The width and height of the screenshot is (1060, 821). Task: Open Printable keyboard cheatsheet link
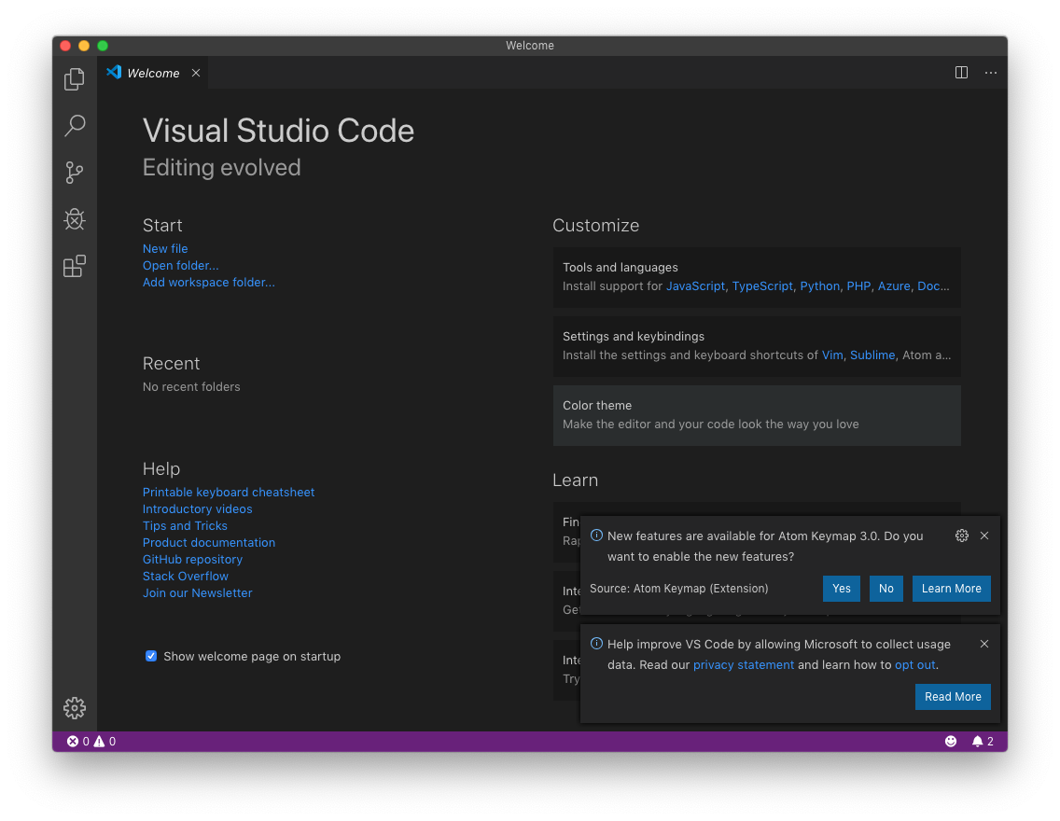[x=229, y=492]
